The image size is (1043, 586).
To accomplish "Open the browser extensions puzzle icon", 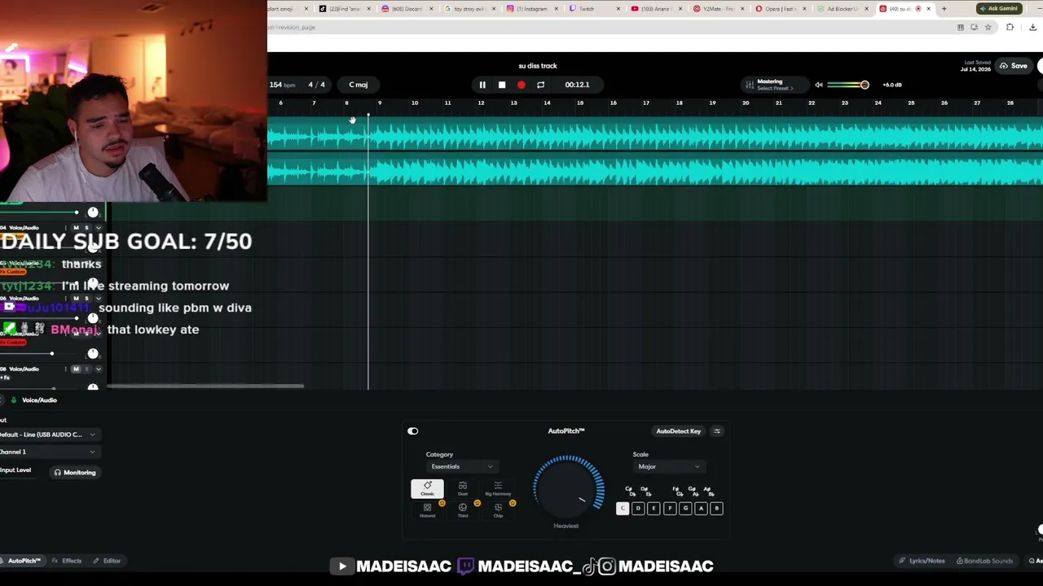I will (x=1010, y=27).
